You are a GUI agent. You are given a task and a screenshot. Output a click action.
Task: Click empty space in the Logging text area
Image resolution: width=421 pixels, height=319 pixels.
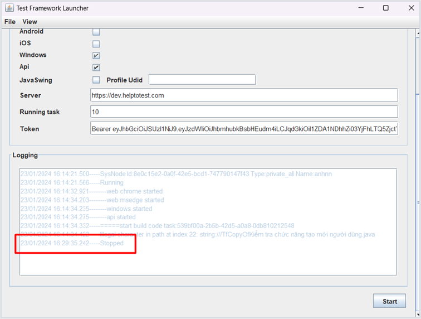(x=208, y=261)
